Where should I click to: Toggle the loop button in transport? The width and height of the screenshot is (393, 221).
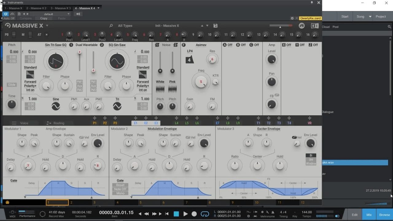point(205,214)
